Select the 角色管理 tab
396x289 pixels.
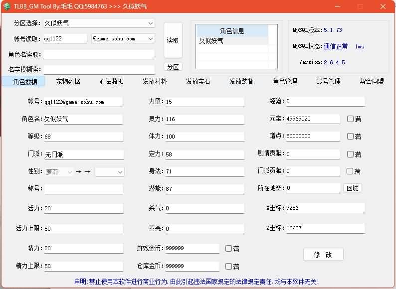pyautogui.click(x=285, y=82)
